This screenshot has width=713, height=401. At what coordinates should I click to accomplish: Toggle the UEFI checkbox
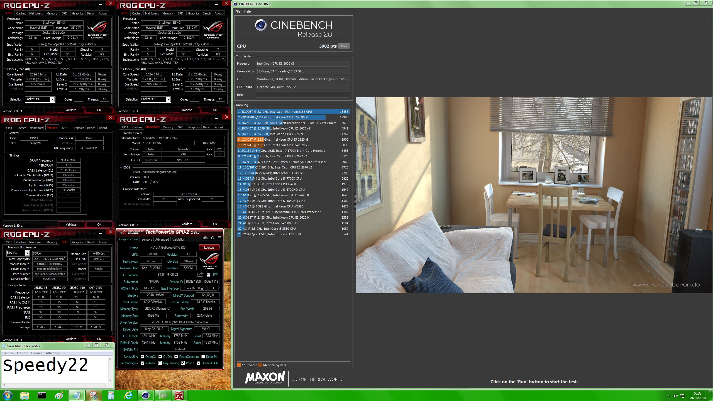[208, 275]
